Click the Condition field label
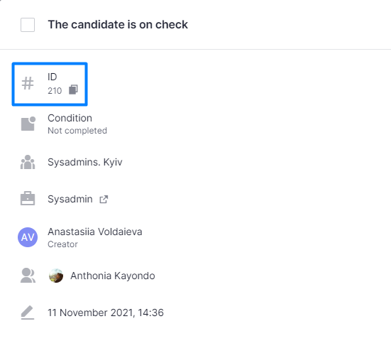The image size is (391, 363). (70, 118)
